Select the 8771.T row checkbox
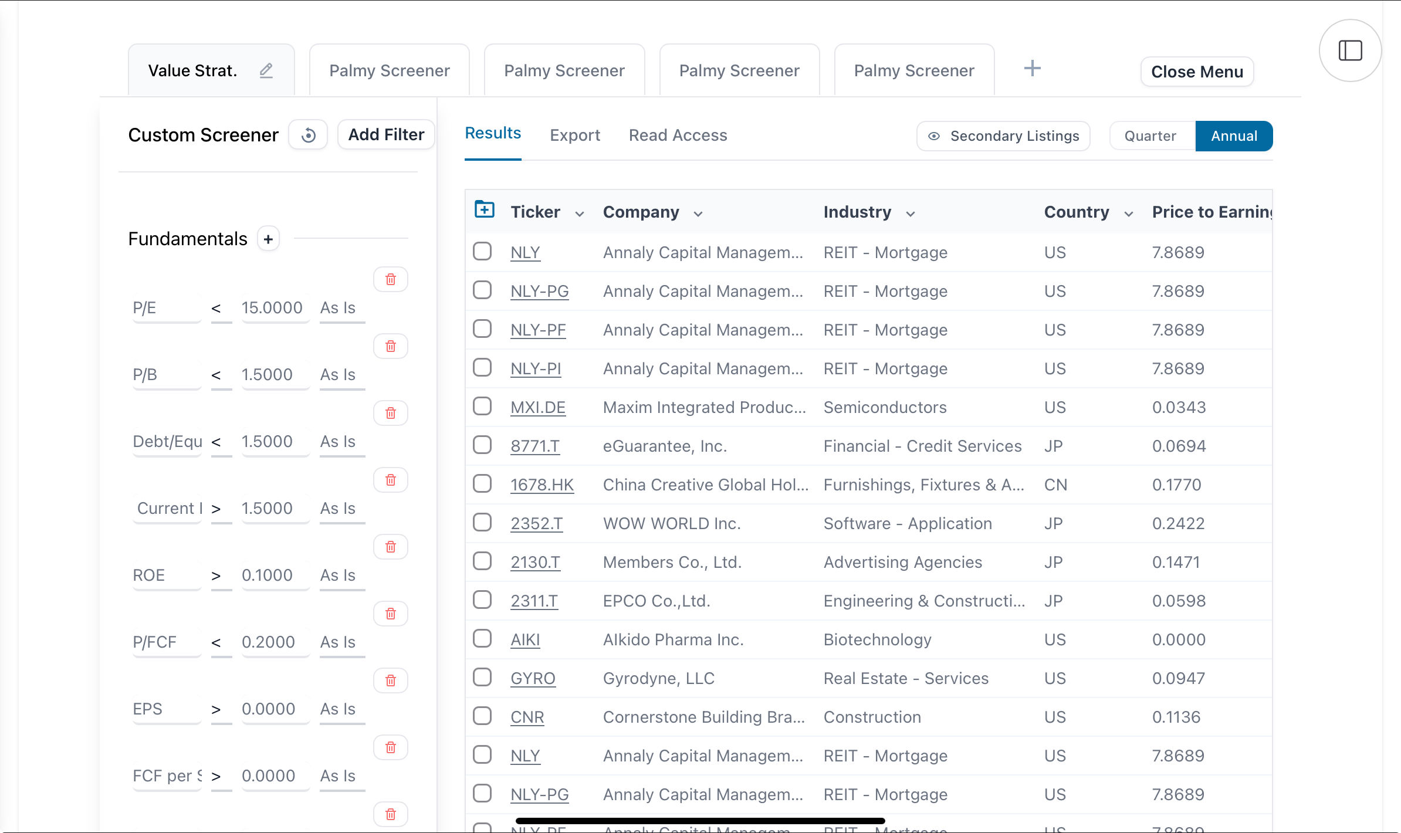 tap(482, 445)
